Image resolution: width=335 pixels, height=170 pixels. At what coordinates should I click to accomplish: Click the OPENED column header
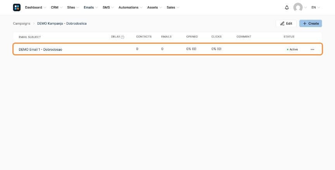click(192, 37)
